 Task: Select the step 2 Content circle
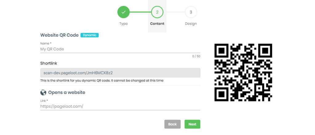click(x=157, y=12)
